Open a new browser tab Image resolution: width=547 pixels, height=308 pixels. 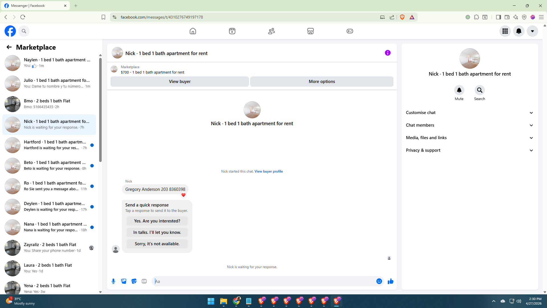[x=76, y=6]
